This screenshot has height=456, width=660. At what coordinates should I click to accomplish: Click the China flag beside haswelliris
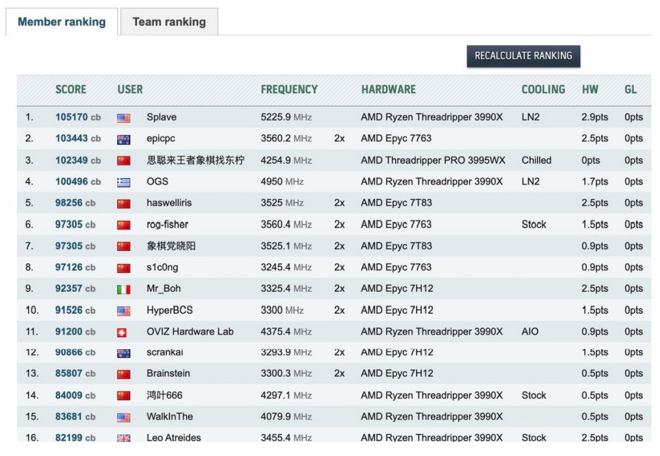tap(124, 204)
